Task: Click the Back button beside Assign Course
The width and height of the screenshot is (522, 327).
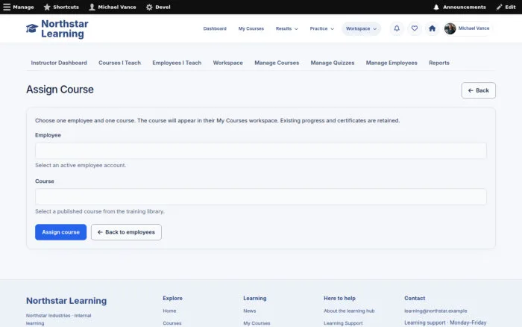Action: click(478, 90)
